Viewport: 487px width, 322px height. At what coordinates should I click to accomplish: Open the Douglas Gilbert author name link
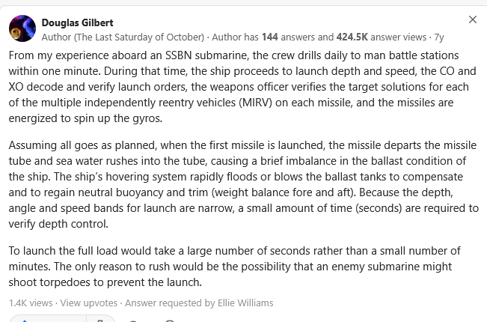tap(77, 22)
